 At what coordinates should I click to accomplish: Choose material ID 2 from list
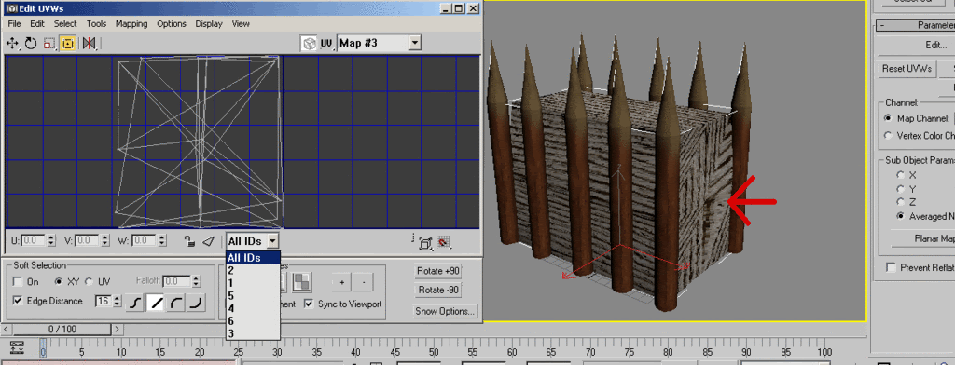tap(253, 270)
